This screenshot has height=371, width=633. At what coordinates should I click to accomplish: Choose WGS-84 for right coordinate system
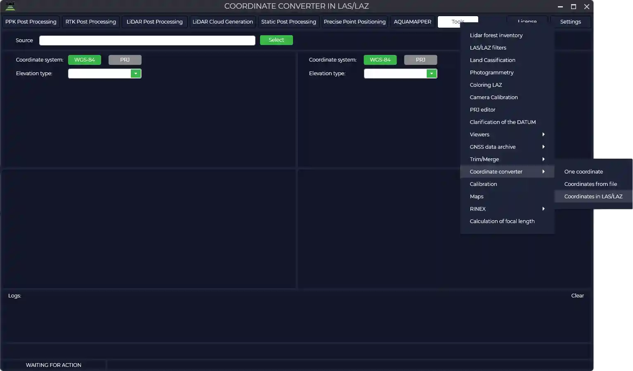tap(380, 60)
